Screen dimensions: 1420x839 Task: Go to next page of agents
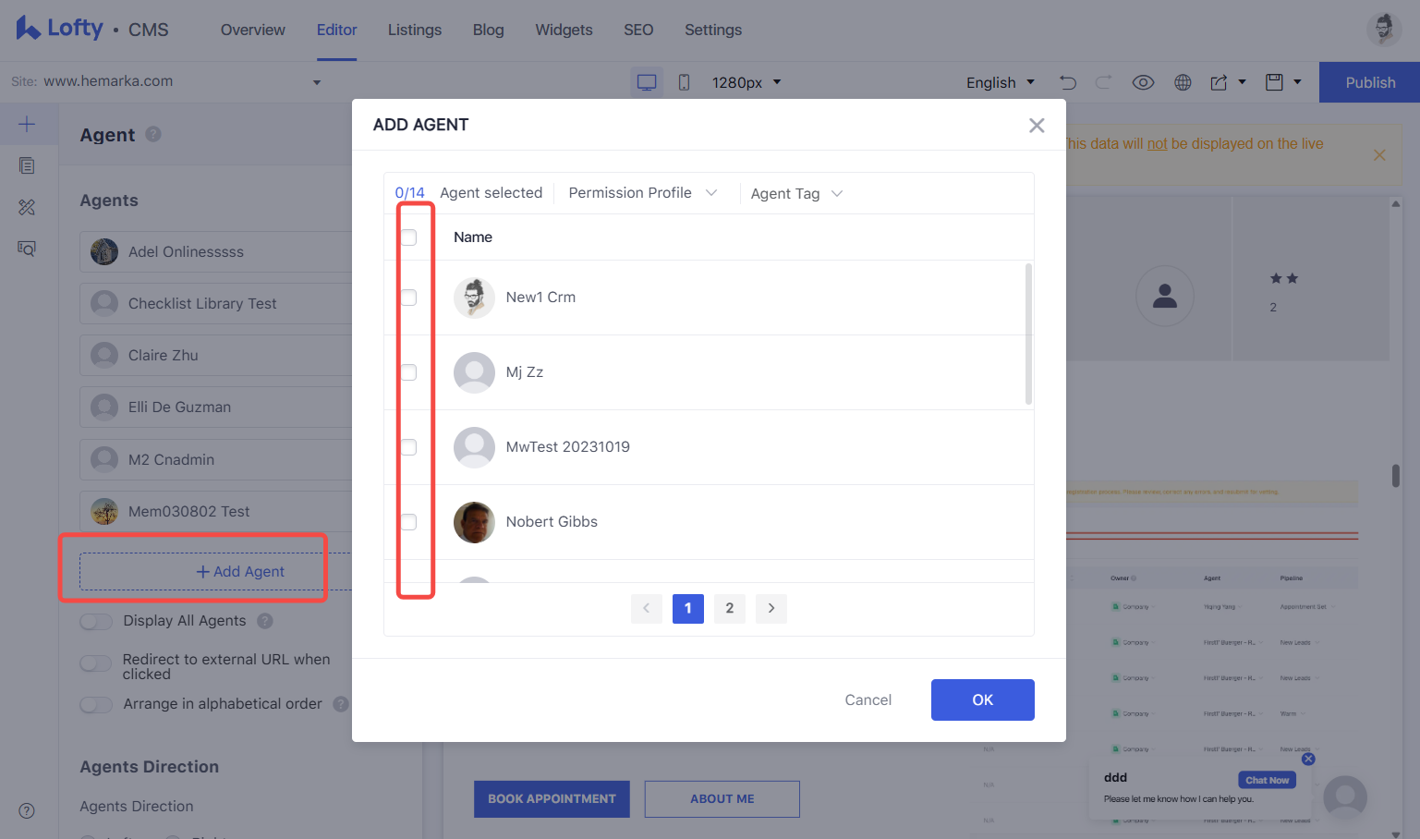pos(771,608)
